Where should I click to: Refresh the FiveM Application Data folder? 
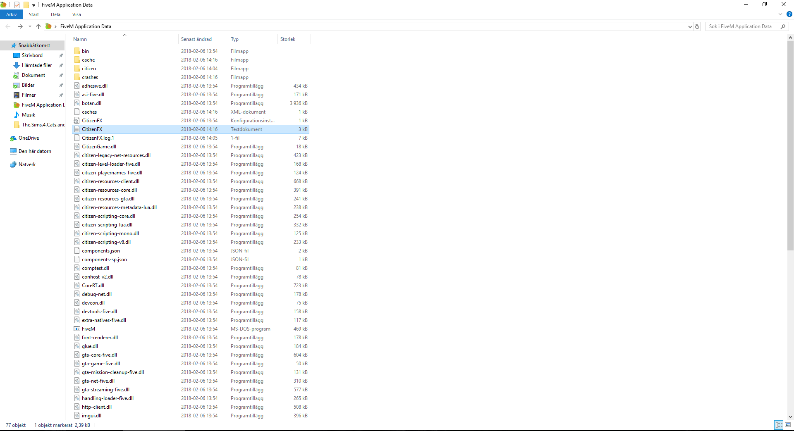click(697, 26)
